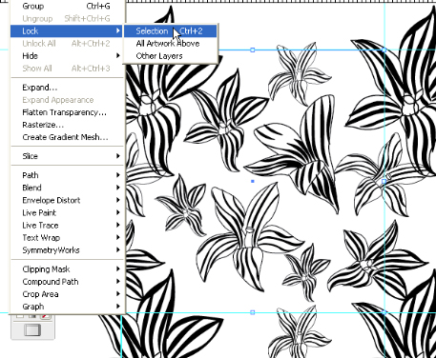This screenshot has width=436, height=358.
Task: Click the grayed-out Ungroup entry
Action: (x=67, y=18)
